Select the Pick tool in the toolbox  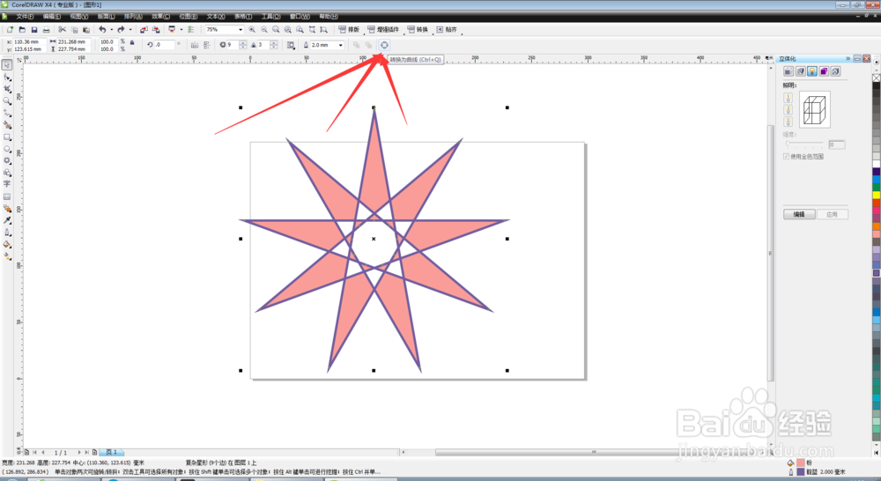coord(7,65)
